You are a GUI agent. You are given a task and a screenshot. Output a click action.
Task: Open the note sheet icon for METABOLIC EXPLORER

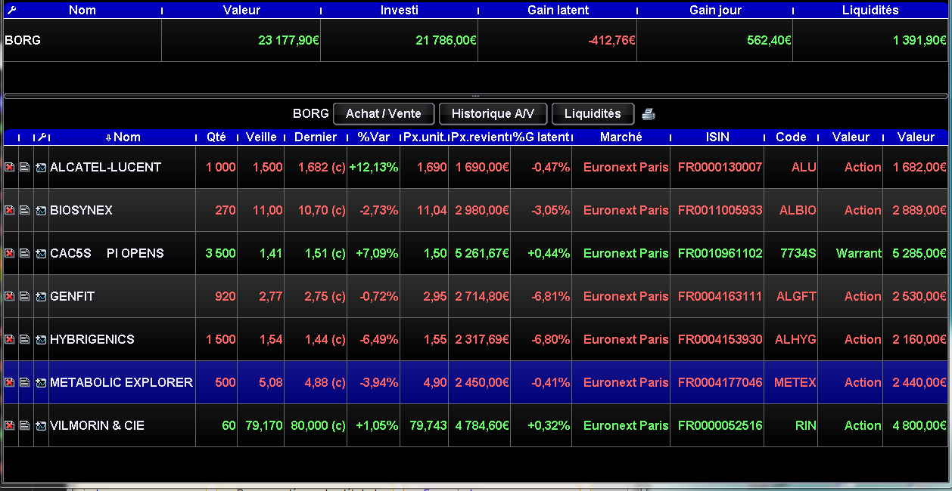(x=25, y=382)
